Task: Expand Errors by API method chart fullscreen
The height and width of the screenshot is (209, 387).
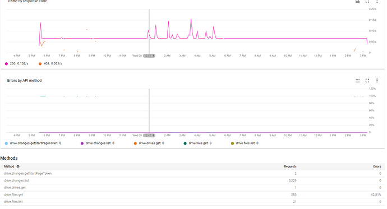Action: coord(367,81)
